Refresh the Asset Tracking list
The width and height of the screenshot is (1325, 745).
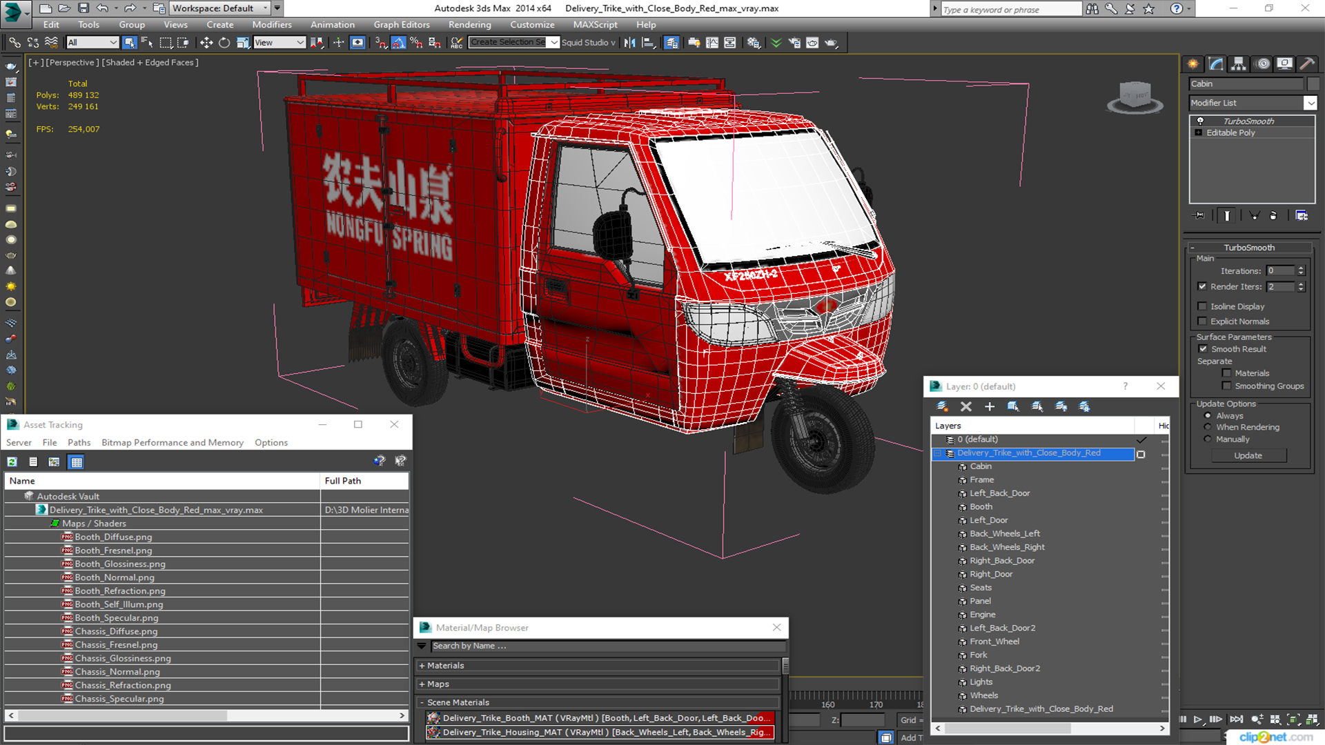12,462
